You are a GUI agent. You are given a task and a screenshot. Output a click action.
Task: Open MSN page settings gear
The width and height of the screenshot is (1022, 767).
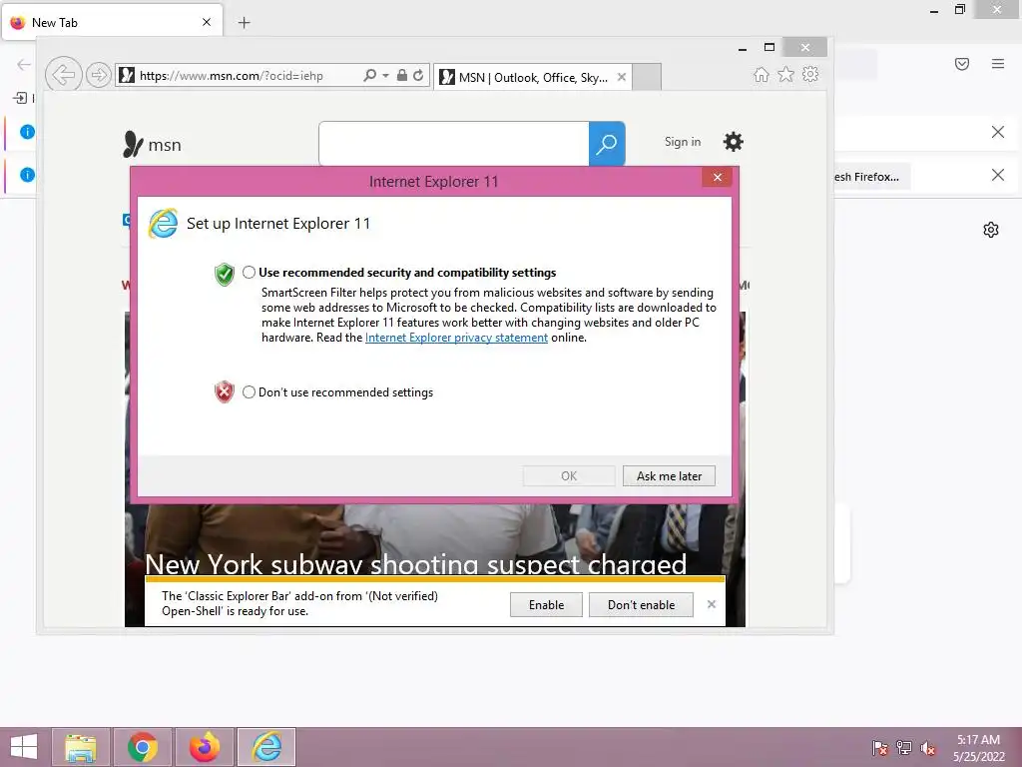point(734,142)
